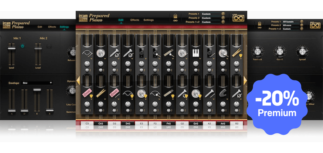Click the coin preparation icon on C#3 upper row

(x=100, y=53)
